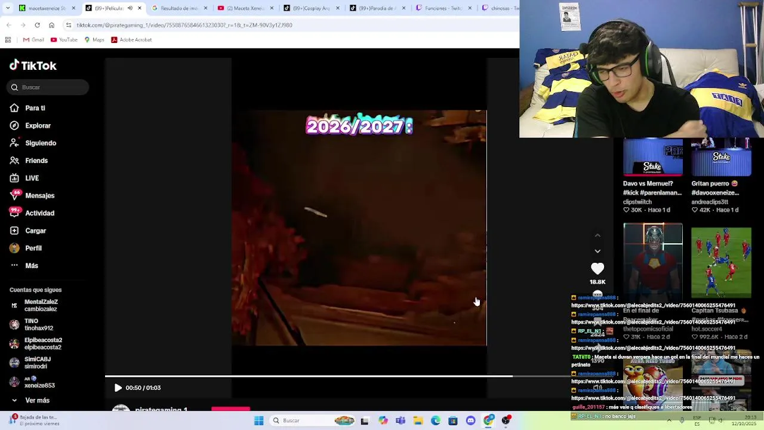This screenshot has width=764, height=430.
Task: View site information icon in address bar
Action: click(69, 25)
